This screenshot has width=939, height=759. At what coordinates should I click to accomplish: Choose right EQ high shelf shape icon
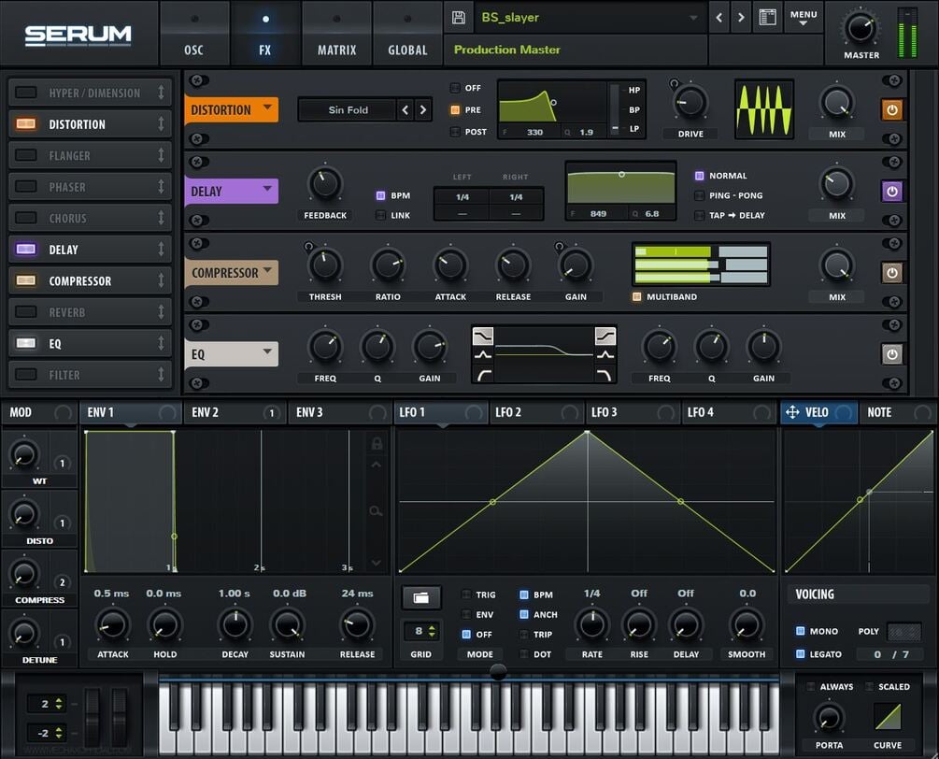pyautogui.click(x=605, y=336)
